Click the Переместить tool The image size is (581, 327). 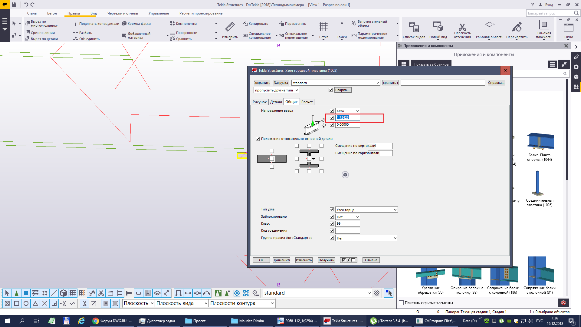point(292,24)
